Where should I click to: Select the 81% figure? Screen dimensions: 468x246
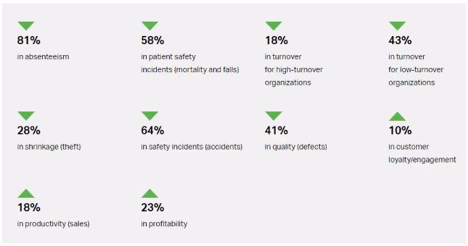pos(29,40)
